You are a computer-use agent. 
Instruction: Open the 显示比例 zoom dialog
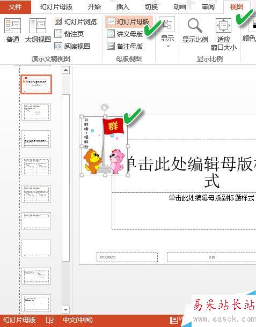click(x=195, y=31)
